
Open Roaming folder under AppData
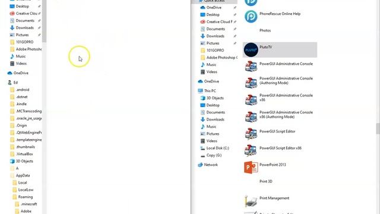tap(25, 197)
